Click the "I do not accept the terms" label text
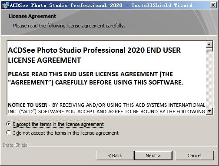Image resolution: width=219 pixels, height=166 pixels. 66,133
